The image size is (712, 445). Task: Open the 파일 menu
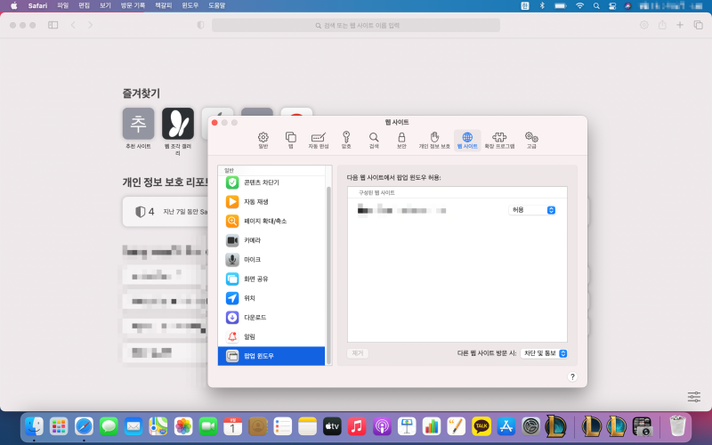62,6
